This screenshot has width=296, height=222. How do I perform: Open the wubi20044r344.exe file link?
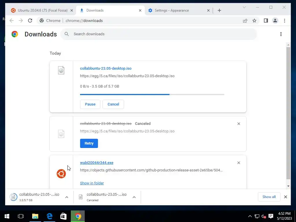[97, 162]
